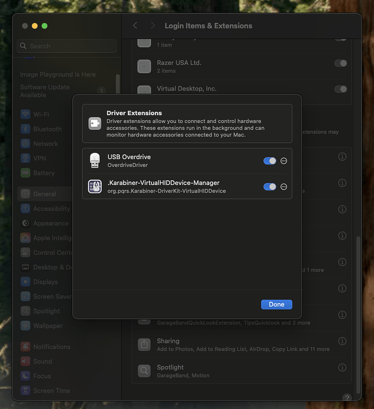Click the USB Overdrive app icon
The image size is (374, 409).
95,161
